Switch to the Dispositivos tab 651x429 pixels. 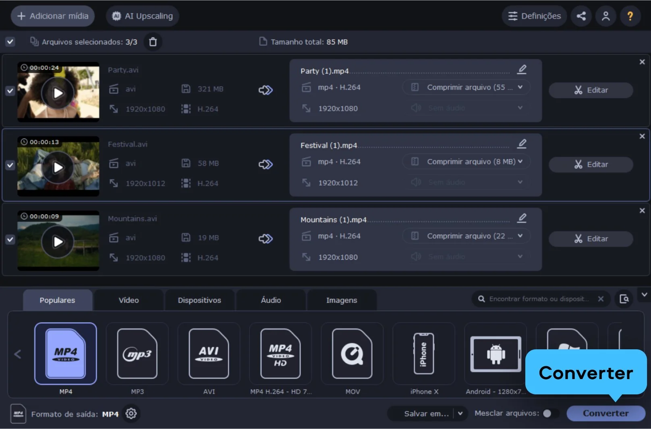pyautogui.click(x=199, y=300)
